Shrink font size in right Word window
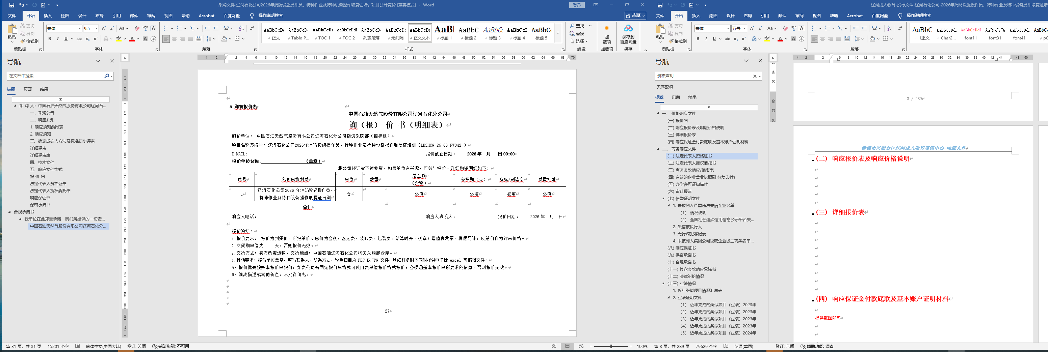 point(760,28)
